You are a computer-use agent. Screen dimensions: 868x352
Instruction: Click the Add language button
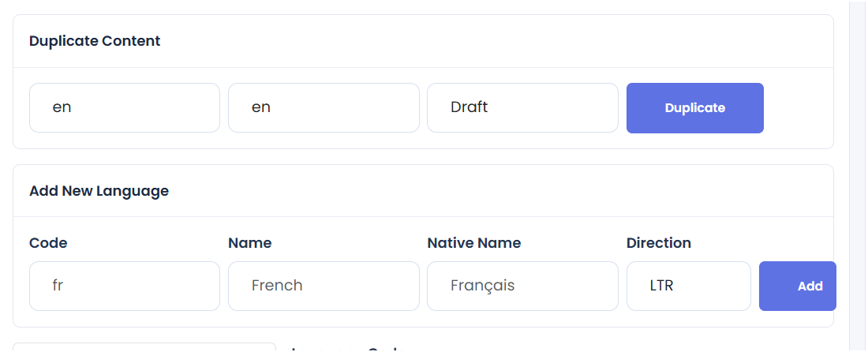[x=798, y=286]
